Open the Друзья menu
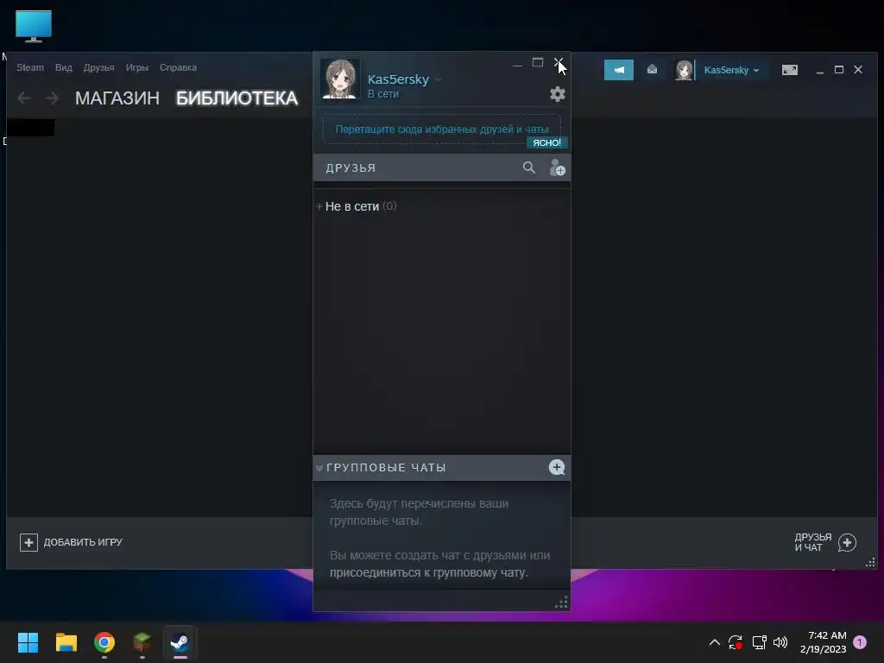This screenshot has height=663, width=884. [x=98, y=67]
